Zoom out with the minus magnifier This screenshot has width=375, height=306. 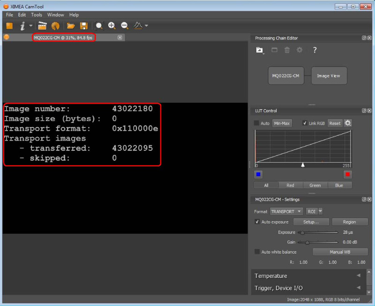click(125, 26)
